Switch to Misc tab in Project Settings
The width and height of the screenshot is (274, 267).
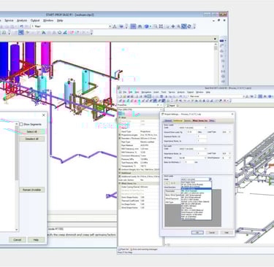212,120
